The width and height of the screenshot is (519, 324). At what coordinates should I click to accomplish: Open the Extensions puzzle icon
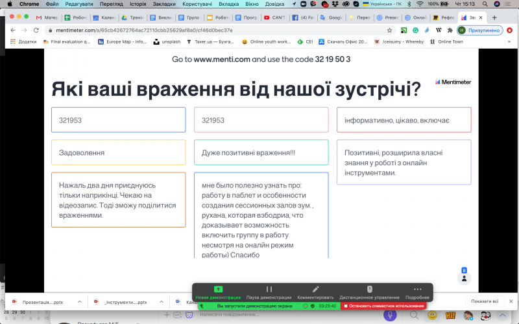click(450, 30)
